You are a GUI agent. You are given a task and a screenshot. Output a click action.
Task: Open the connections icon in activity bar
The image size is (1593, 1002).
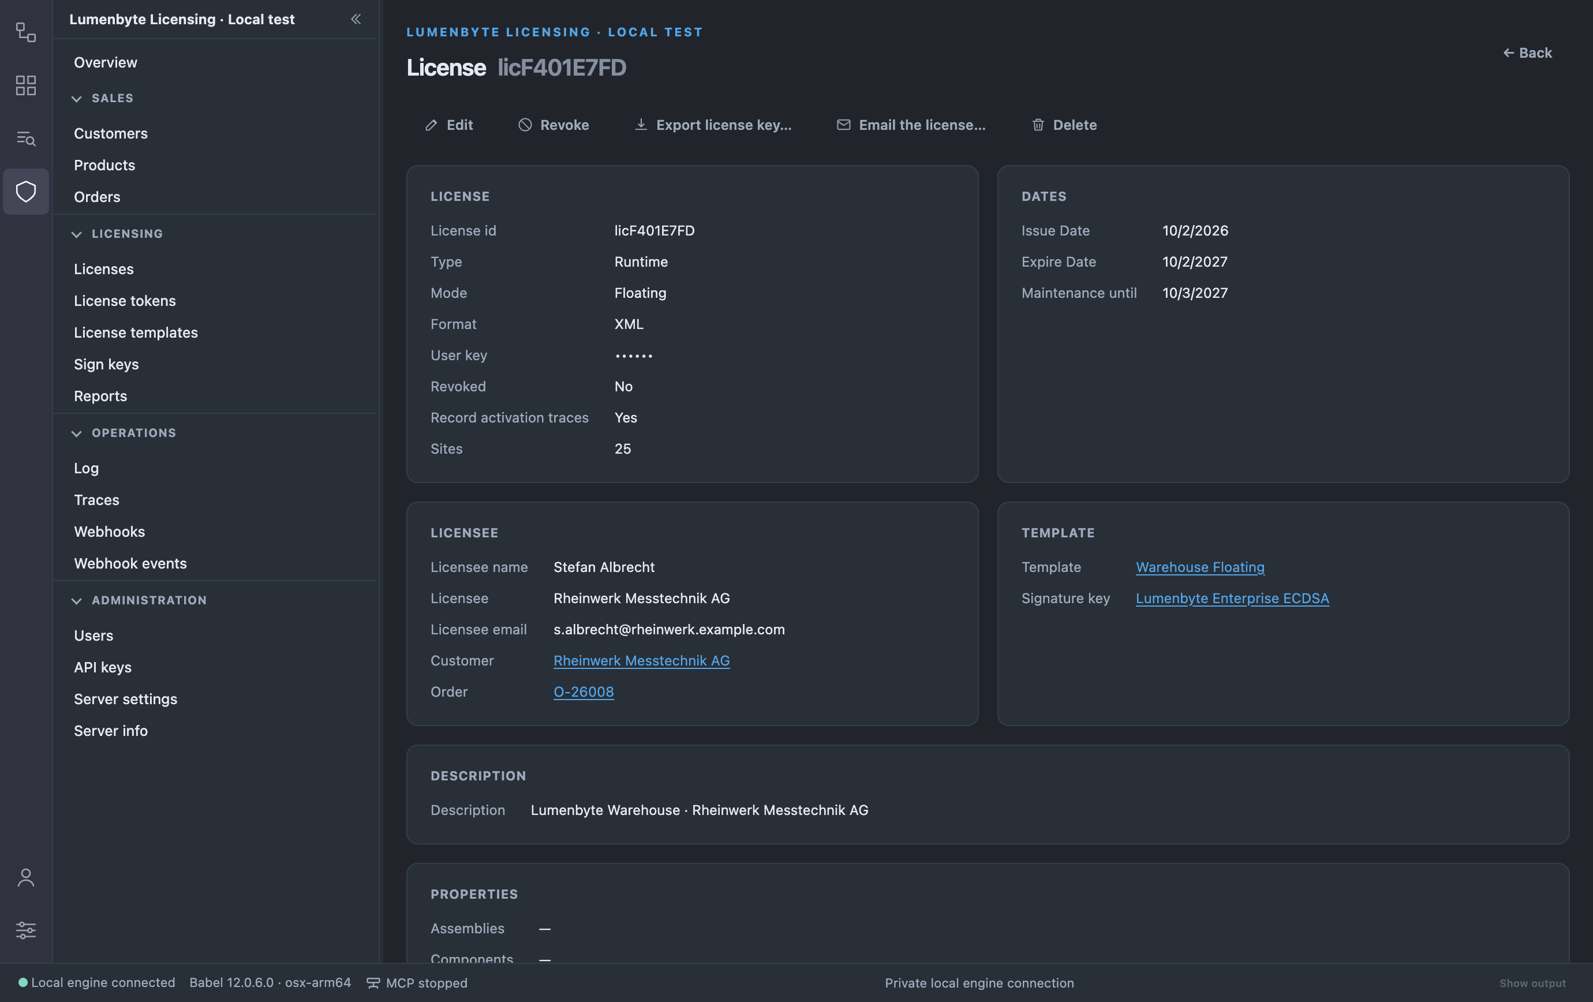(26, 32)
